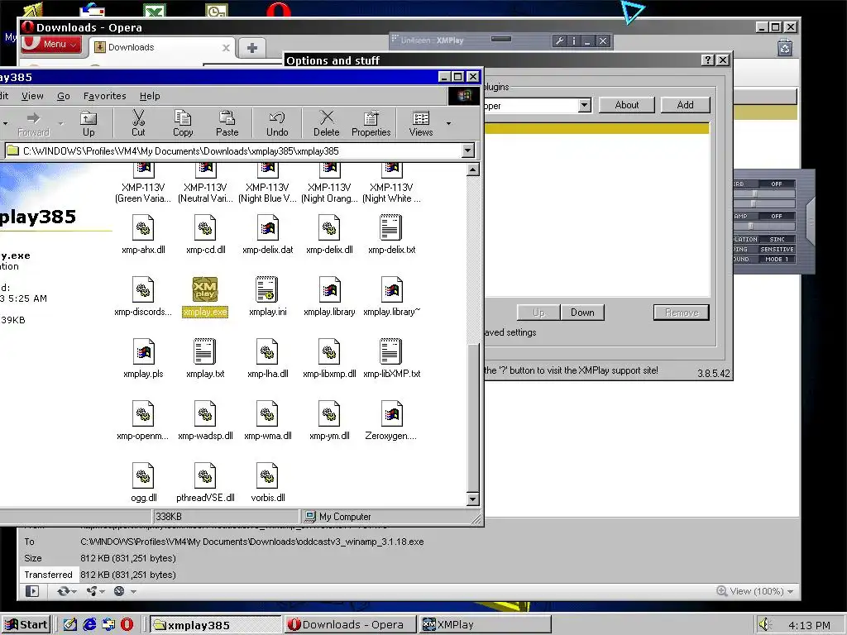Screen dimensions: 847x635
Task: Click the Up folder toolbar icon
Action: (x=89, y=123)
